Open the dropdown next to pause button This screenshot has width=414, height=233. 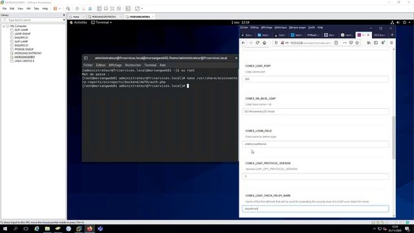pyautogui.click(x=60, y=8)
